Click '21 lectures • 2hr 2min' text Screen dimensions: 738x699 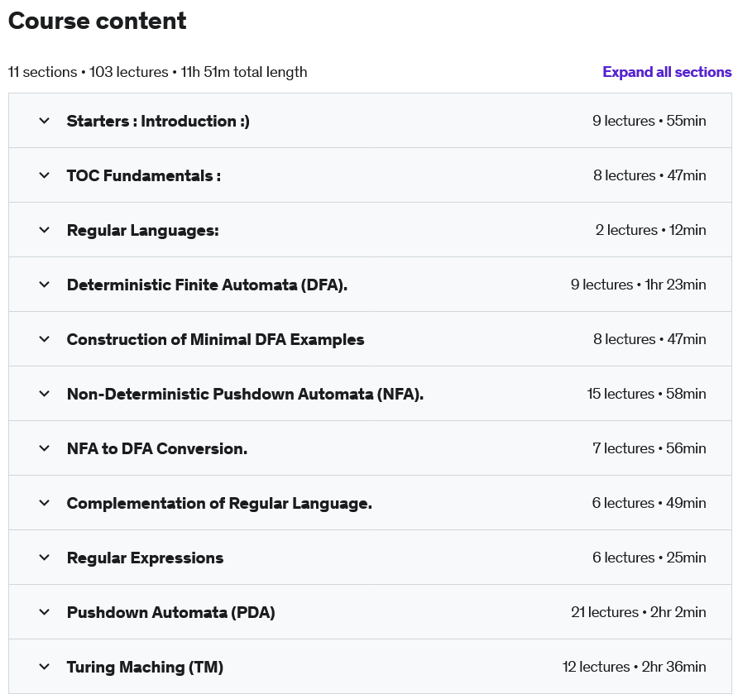pos(639,612)
